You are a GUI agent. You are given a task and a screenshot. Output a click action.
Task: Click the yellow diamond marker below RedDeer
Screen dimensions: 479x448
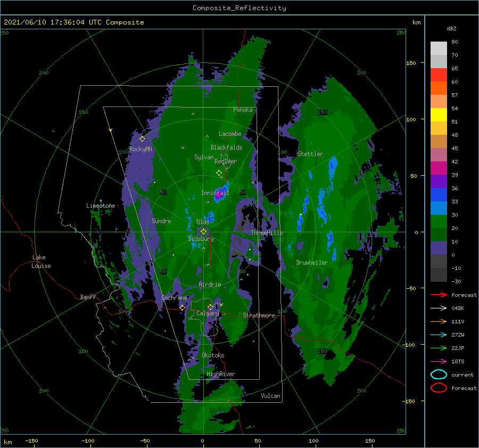tap(219, 173)
